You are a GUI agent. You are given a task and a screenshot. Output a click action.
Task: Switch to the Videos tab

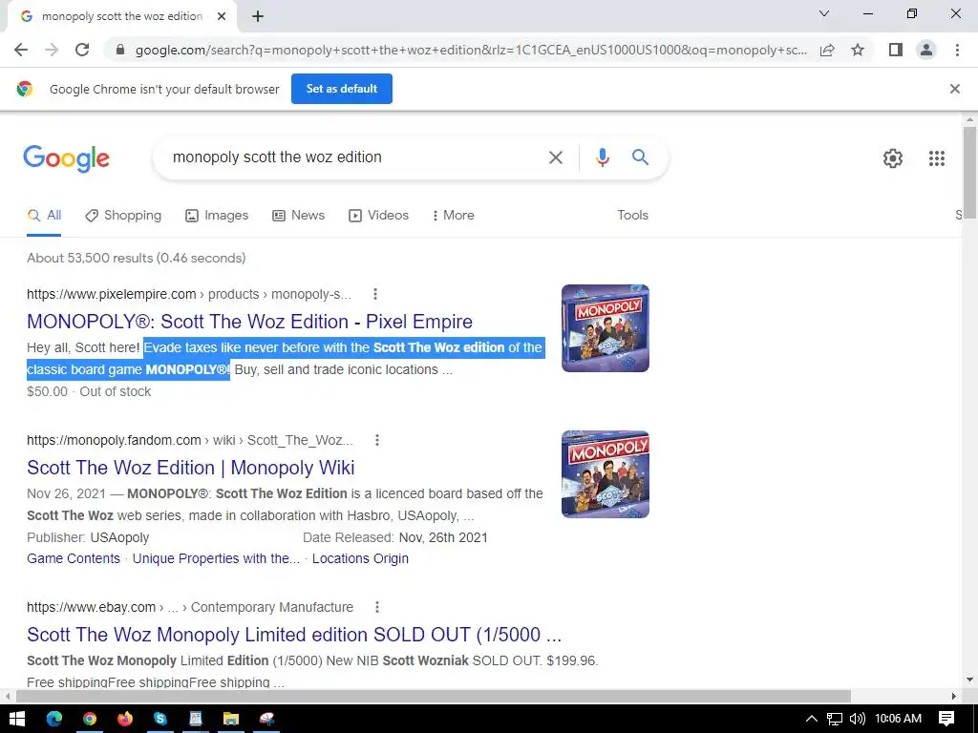pos(378,216)
